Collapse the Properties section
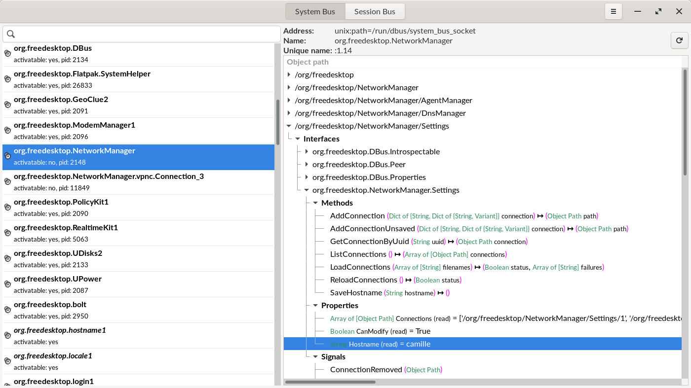The height and width of the screenshot is (388, 691). coord(316,306)
